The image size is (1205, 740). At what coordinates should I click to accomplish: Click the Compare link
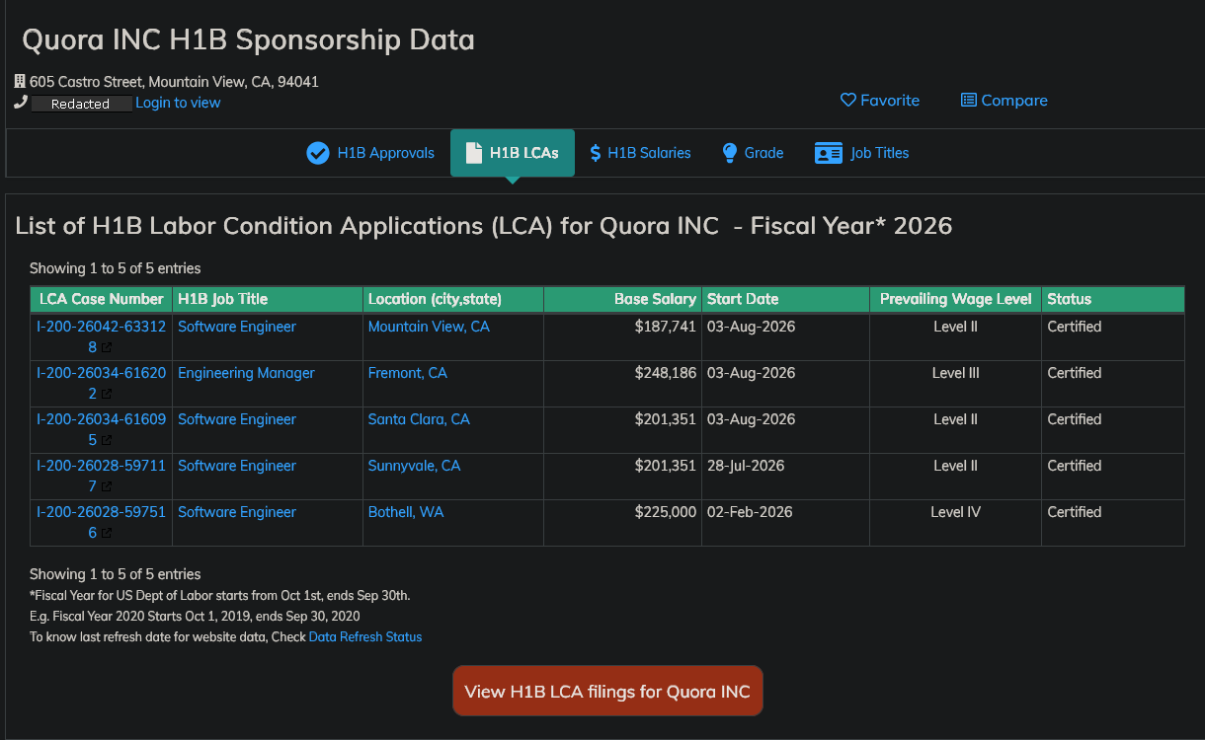[x=1004, y=101]
